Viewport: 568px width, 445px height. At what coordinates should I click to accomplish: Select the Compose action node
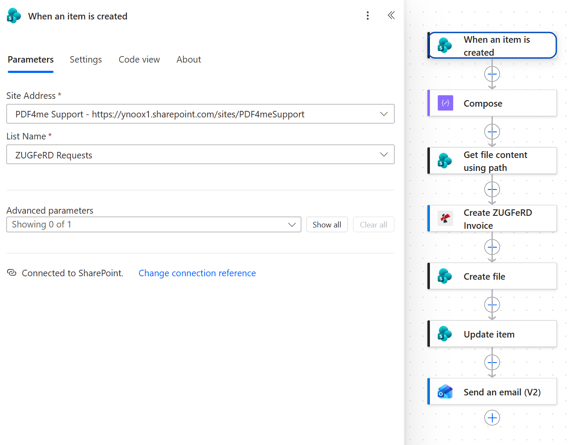[x=492, y=103]
